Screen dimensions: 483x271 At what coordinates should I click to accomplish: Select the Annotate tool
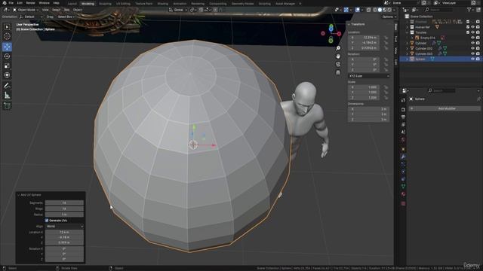pyautogui.click(x=7, y=86)
